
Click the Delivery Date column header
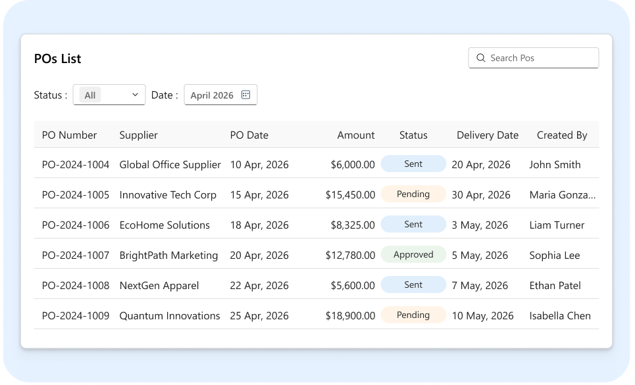(488, 135)
